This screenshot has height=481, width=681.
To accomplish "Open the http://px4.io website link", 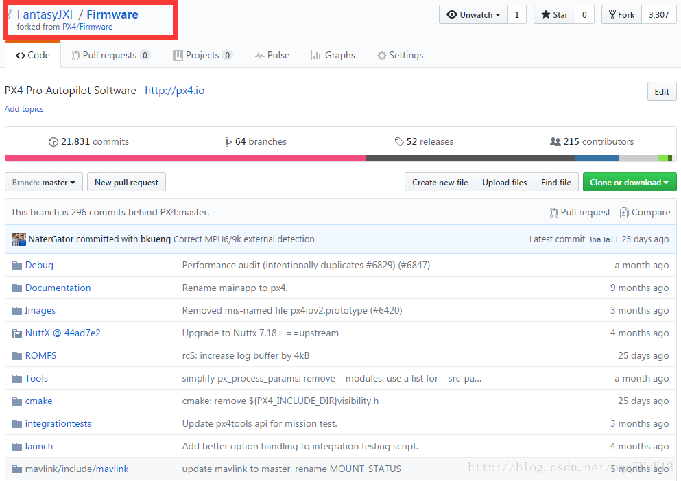I will 175,91.
